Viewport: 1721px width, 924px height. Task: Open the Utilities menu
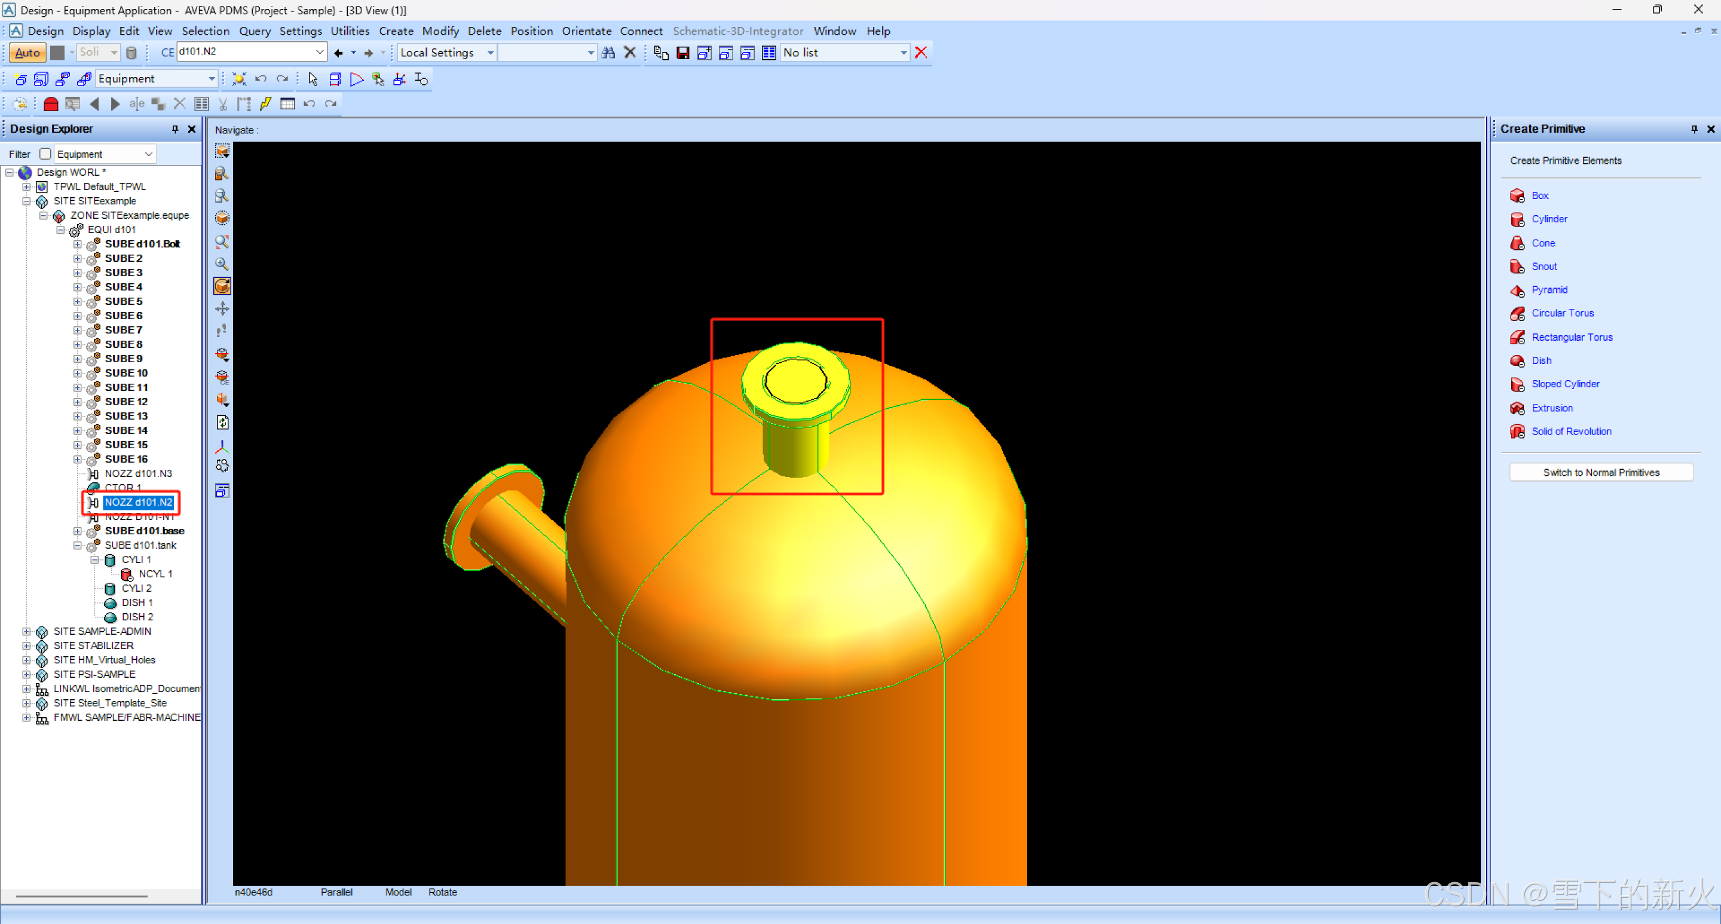tap(350, 30)
